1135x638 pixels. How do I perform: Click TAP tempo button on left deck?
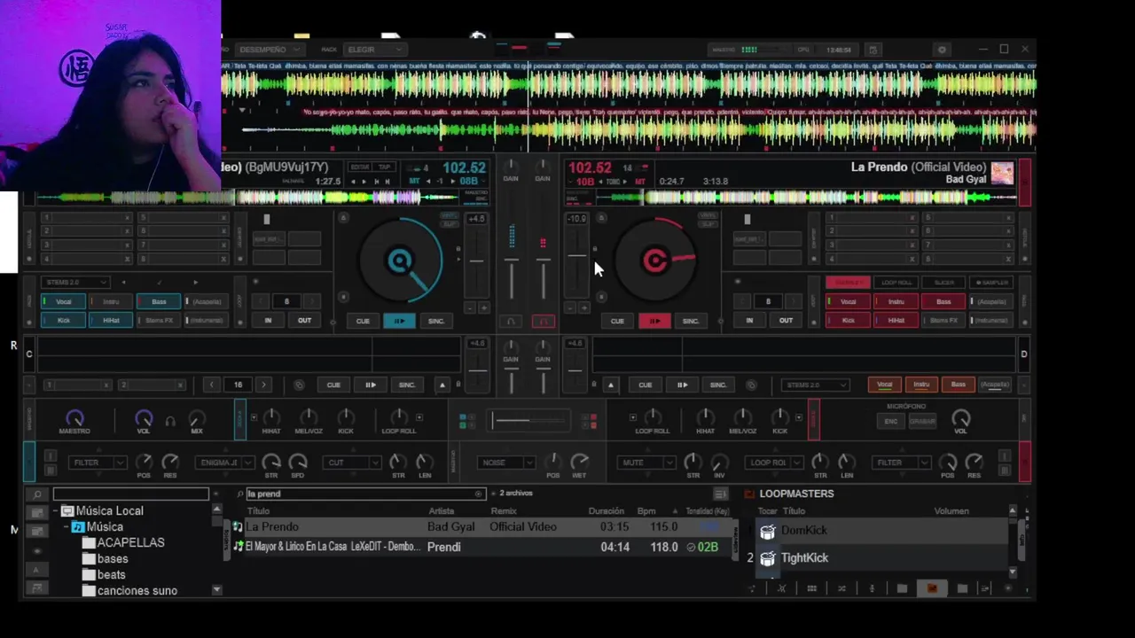click(x=384, y=167)
